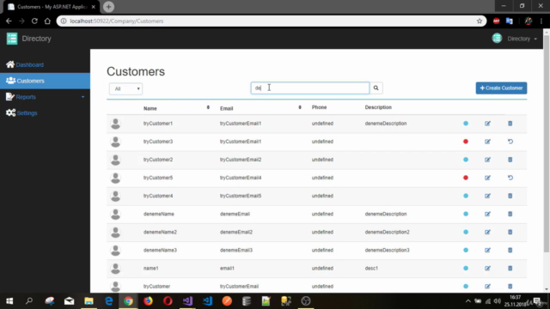
Task: Open the Directory user dropdown
Action: click(515, 39)
